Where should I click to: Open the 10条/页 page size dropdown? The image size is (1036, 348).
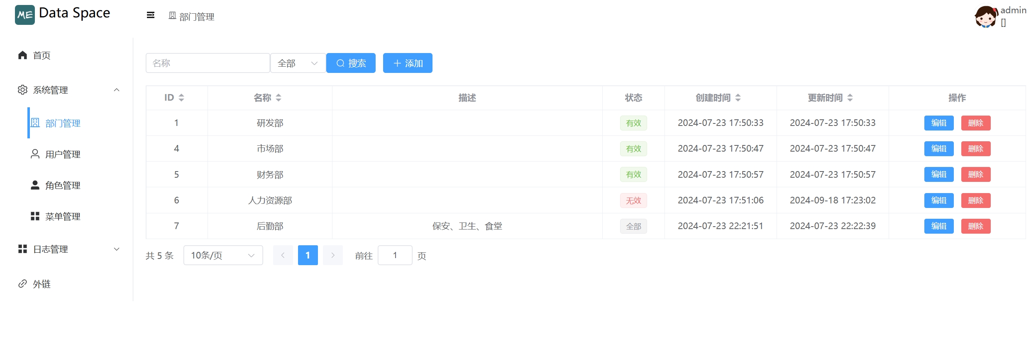[223, 256]
